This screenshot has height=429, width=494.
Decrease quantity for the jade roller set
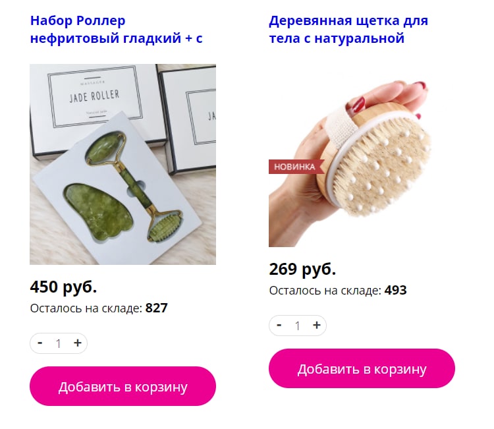[40, 343]
